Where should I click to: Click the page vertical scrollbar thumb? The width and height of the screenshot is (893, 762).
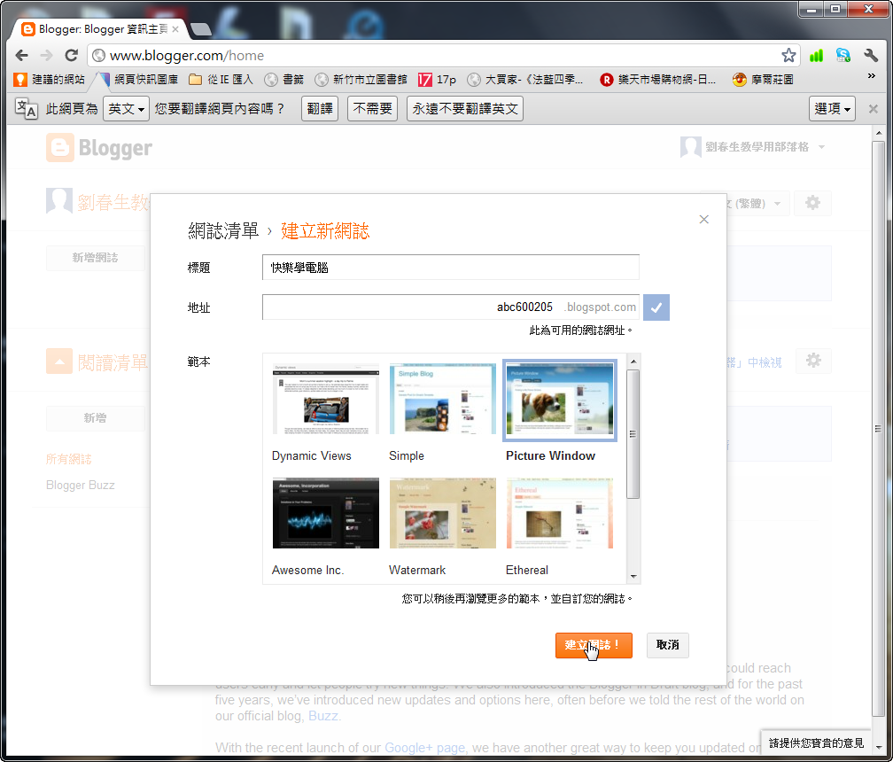[x=879, y=428]
